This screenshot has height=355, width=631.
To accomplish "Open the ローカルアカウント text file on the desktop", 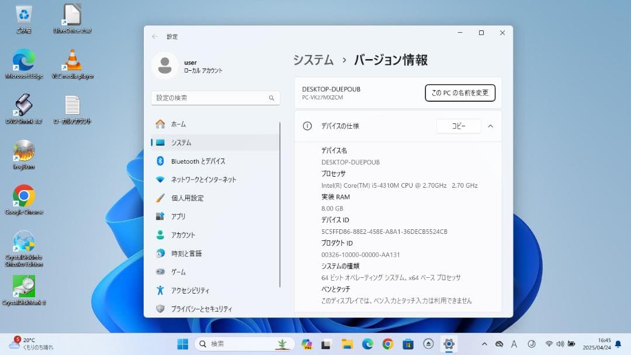I will coord(72,109).
